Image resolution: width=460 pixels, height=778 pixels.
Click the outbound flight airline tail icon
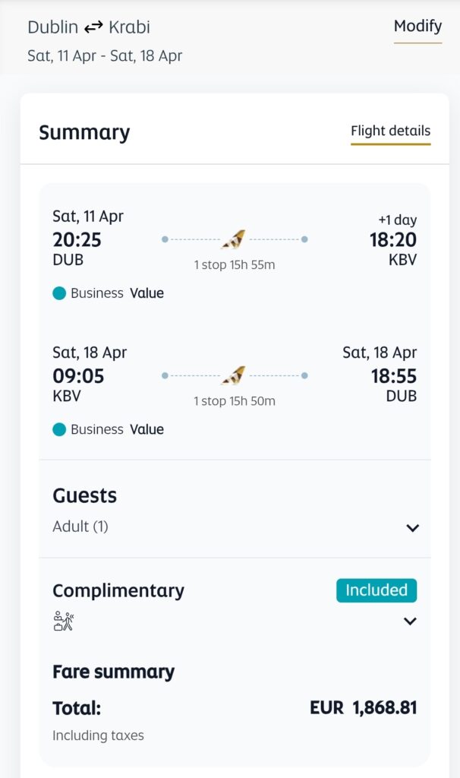coord(234,239)
